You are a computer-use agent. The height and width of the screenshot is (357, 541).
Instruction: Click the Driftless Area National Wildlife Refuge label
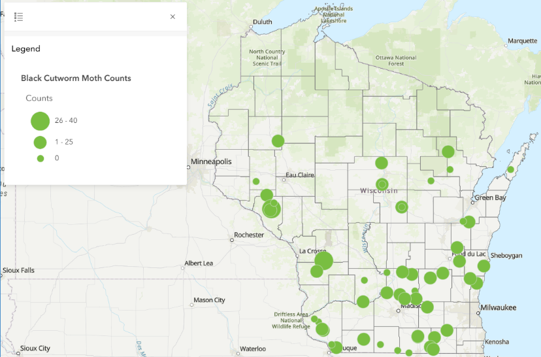coord(291,320)
